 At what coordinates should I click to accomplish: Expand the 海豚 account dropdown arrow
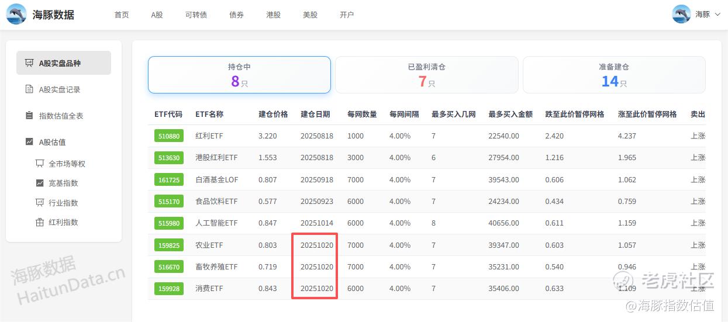(718, 15)
